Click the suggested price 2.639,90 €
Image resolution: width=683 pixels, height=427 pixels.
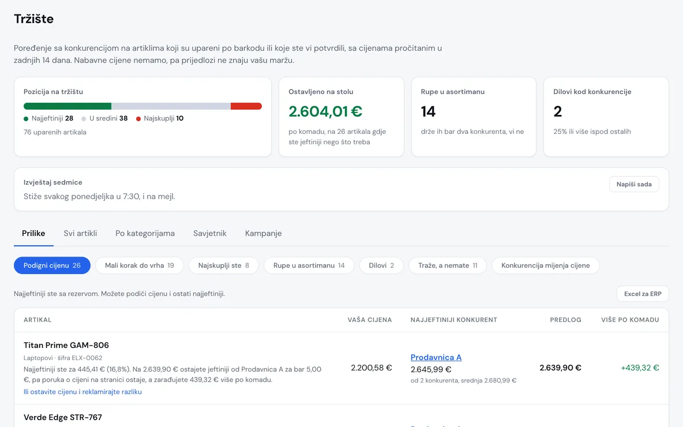(x=560, y=368)
